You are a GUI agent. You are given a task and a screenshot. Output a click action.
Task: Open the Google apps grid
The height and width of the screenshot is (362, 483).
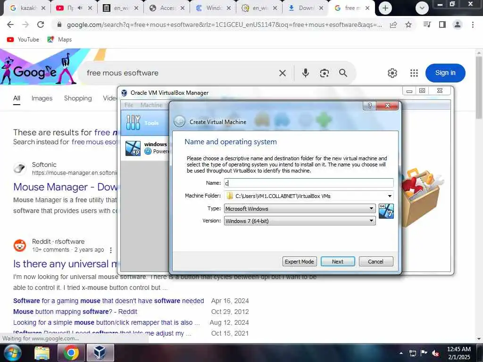[x=414, y=73]
